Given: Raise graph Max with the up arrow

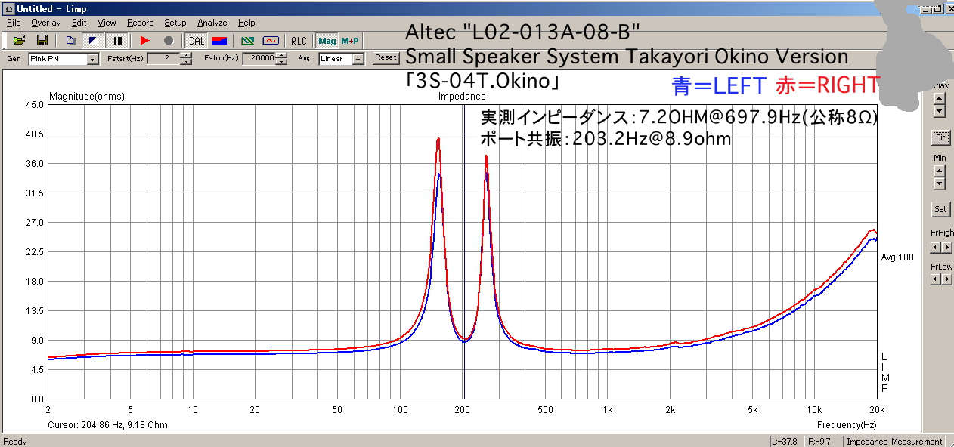Looking at the screenshot, I should (940, 98).
